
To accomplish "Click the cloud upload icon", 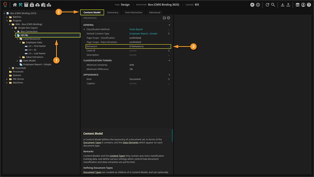I will (x=38, y=5).
